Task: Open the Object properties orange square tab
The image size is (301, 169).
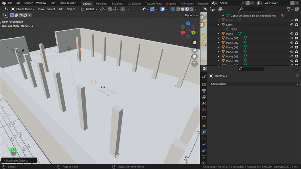Action: pyautogui.click(x=204, y=126)
